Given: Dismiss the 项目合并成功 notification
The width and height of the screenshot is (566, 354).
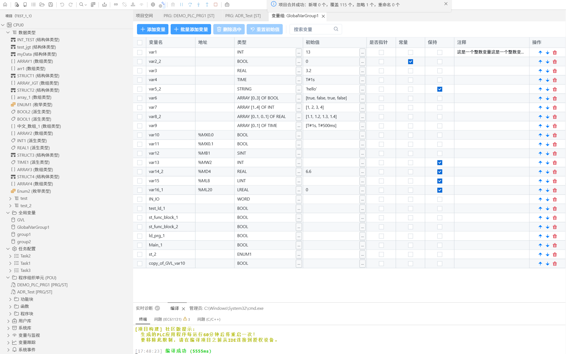Looking at the screenshot, I should 446,4.
